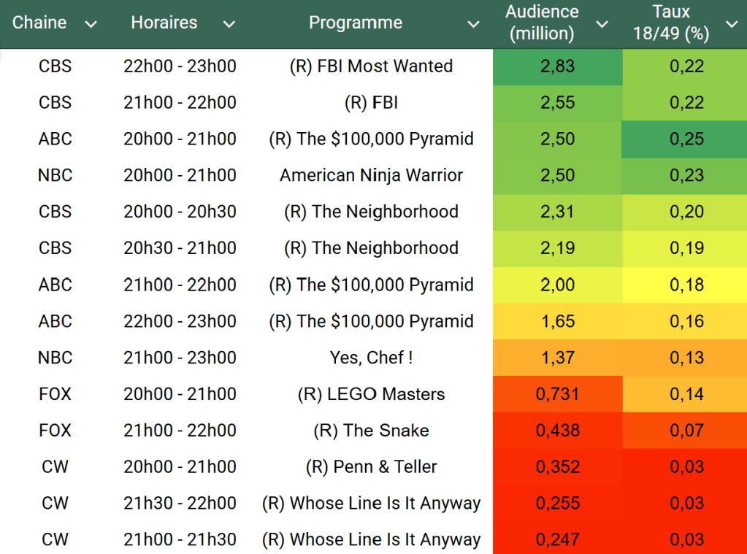
Task: Click the Audience (million) filter arrow
Action: coord(602,25)
